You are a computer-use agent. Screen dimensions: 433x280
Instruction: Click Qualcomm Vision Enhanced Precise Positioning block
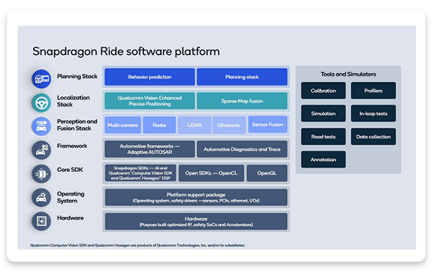click(150, 101)
